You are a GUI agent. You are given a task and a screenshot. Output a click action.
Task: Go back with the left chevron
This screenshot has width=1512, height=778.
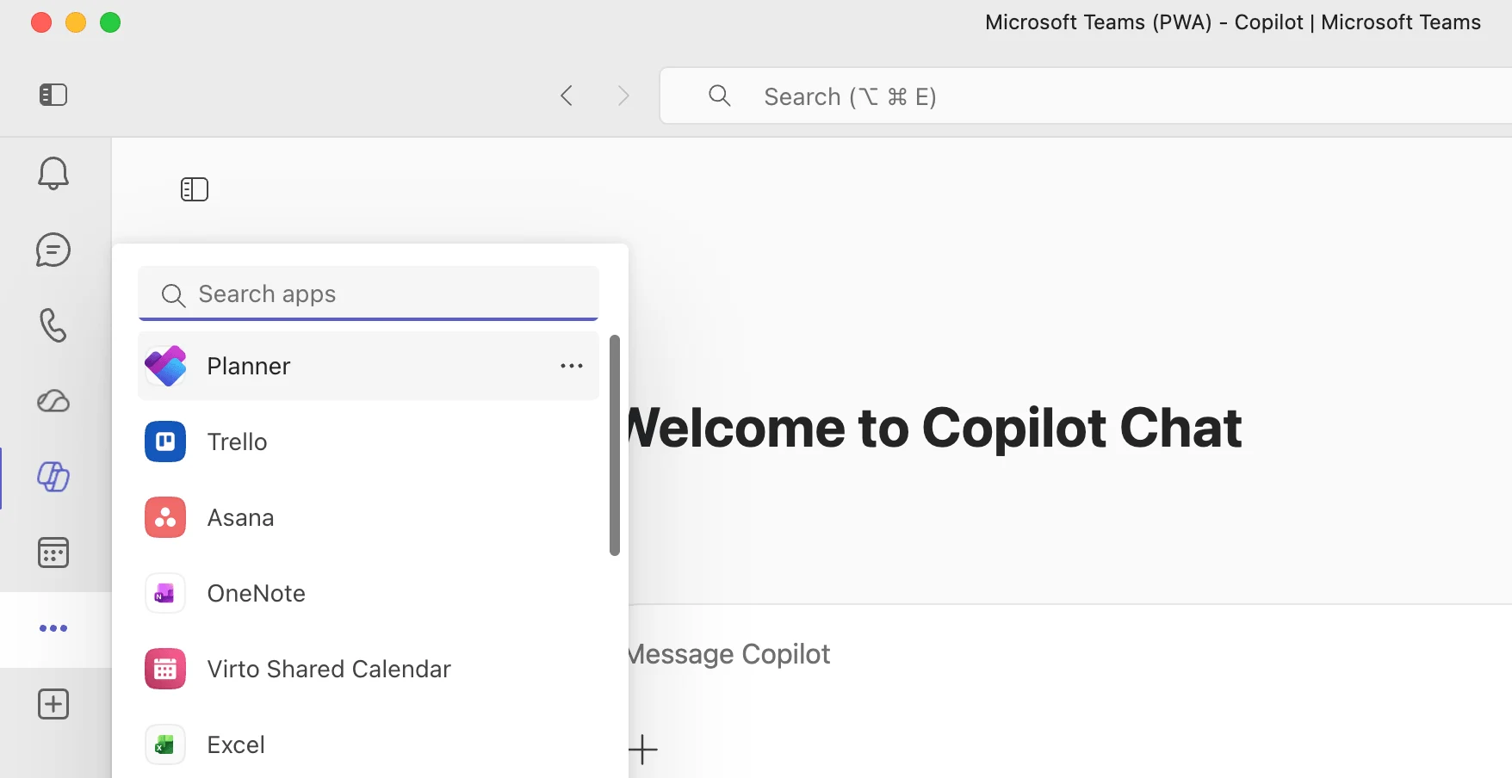pyautogui.click(x=567, y=96)
